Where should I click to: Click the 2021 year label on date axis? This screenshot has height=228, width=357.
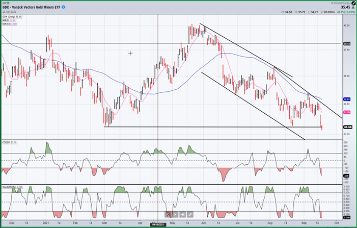(46, 223)
